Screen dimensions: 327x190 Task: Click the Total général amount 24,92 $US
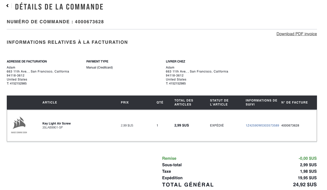[305, 185]
